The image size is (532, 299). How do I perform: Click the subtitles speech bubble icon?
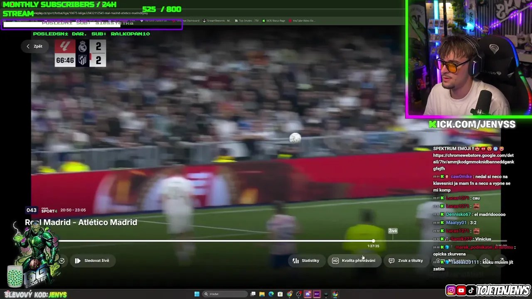(x=392, y=260)
